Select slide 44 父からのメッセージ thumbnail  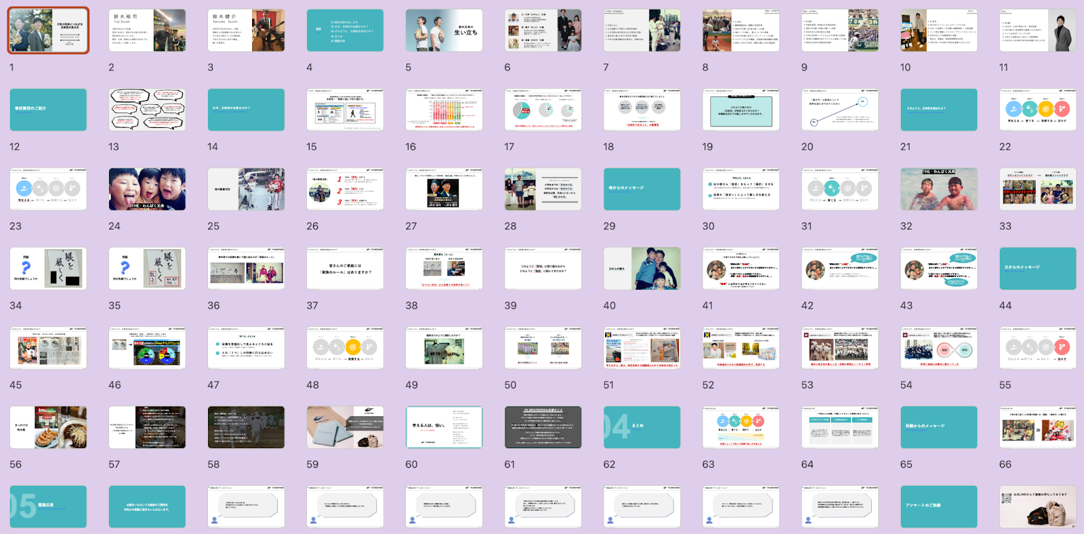(x=1037, y=268)
